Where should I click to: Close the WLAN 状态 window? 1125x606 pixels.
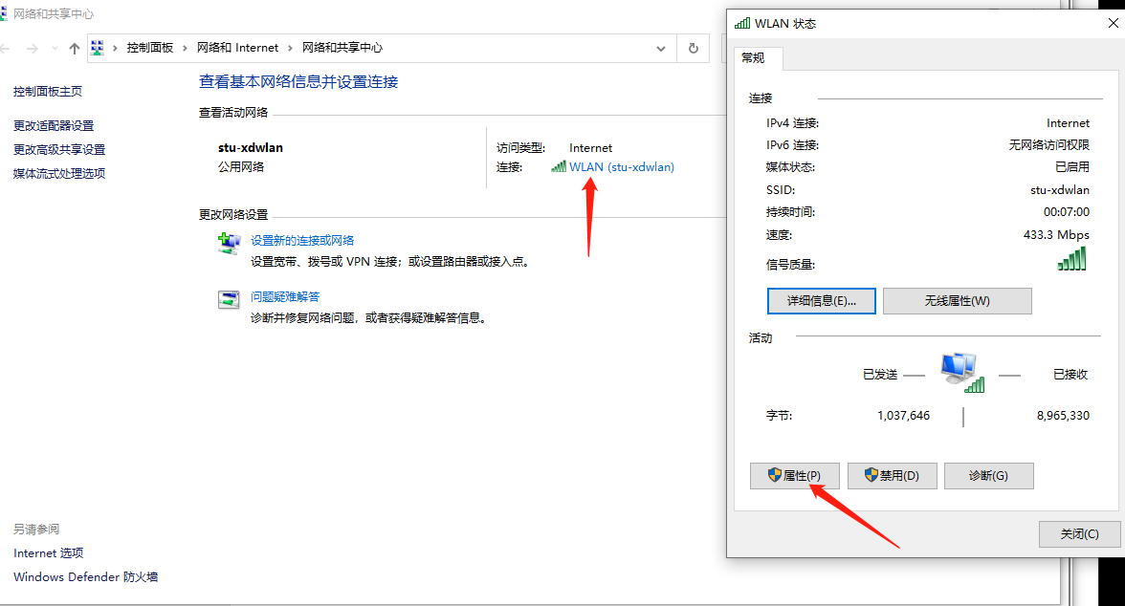1113,24
